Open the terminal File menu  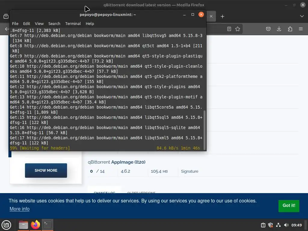(15, 23)
